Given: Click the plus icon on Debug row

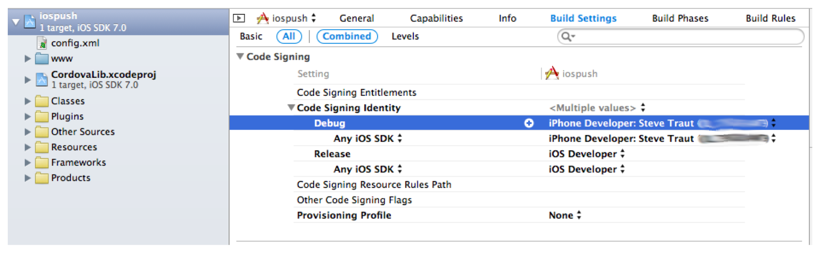Looking at the screenshot, I should tap(529, 123).
